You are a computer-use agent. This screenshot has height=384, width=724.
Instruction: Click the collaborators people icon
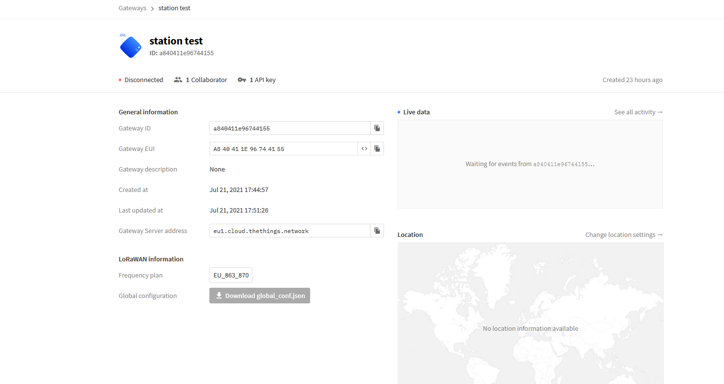tap(178, 80)
